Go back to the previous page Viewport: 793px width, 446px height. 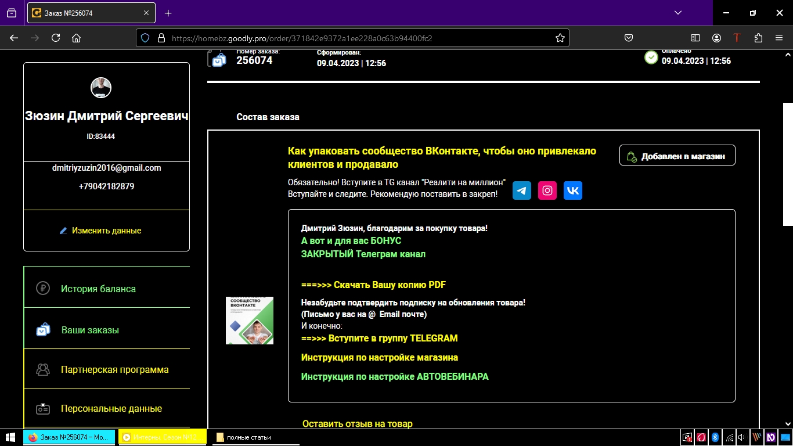[14, 38]
